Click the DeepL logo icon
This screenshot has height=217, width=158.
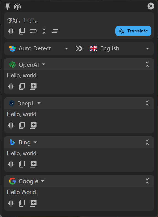coord(12,103)
